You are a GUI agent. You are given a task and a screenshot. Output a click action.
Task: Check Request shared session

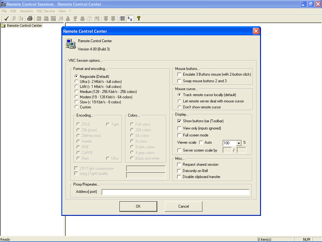179,164
